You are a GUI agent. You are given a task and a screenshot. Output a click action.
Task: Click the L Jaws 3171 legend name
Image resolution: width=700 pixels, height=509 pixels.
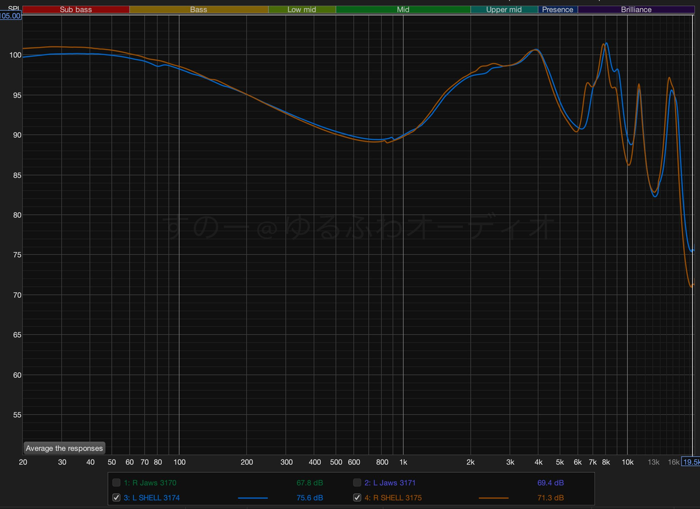point(390,483)
